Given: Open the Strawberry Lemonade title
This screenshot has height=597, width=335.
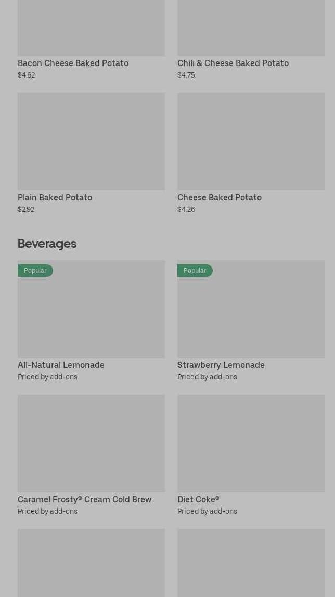Looking at the screenshot, I should tap(221, 365).
